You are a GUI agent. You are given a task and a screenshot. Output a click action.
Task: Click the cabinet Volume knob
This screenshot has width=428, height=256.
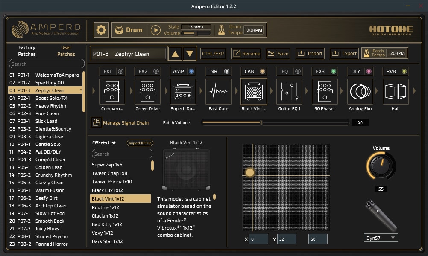click(x=381, y=166)
